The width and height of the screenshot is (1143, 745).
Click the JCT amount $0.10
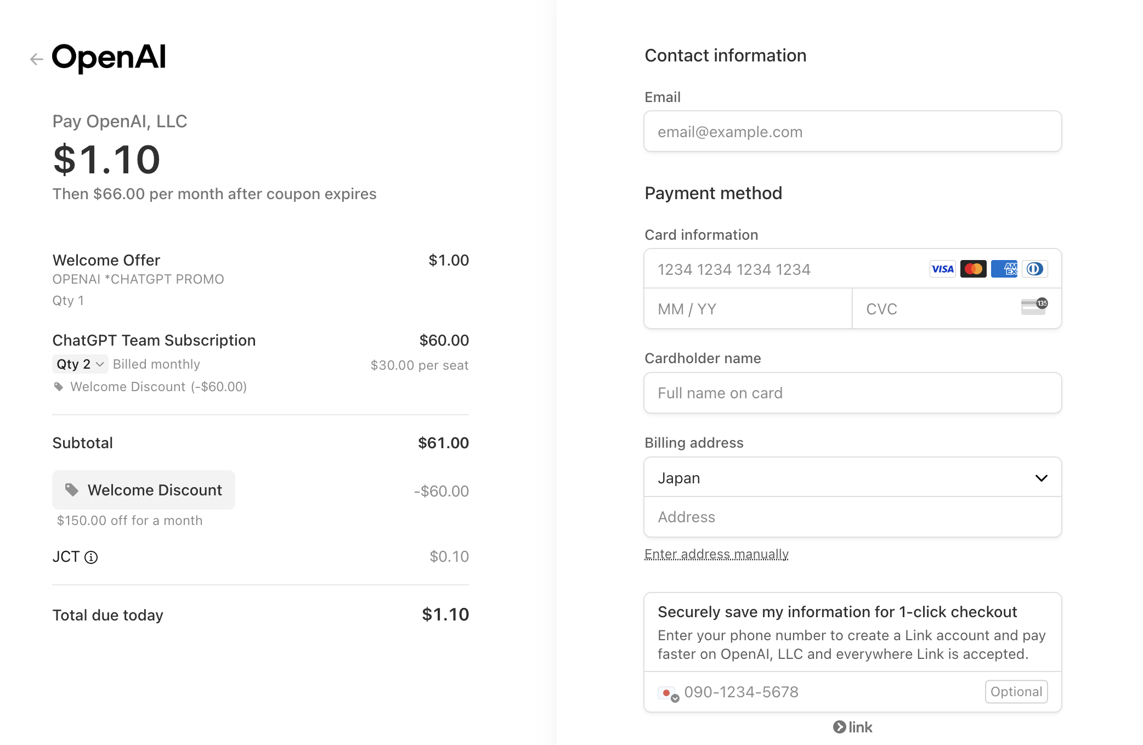[449, 556]
